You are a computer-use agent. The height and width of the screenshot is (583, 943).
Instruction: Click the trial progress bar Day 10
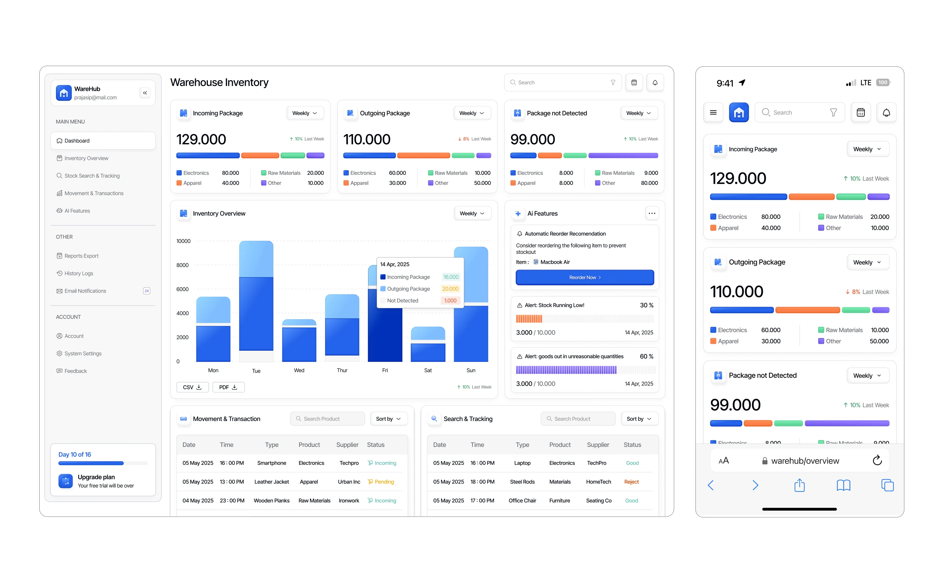click(102, 463)
